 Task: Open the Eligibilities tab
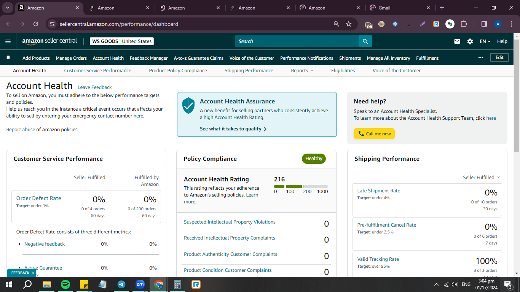343,71
